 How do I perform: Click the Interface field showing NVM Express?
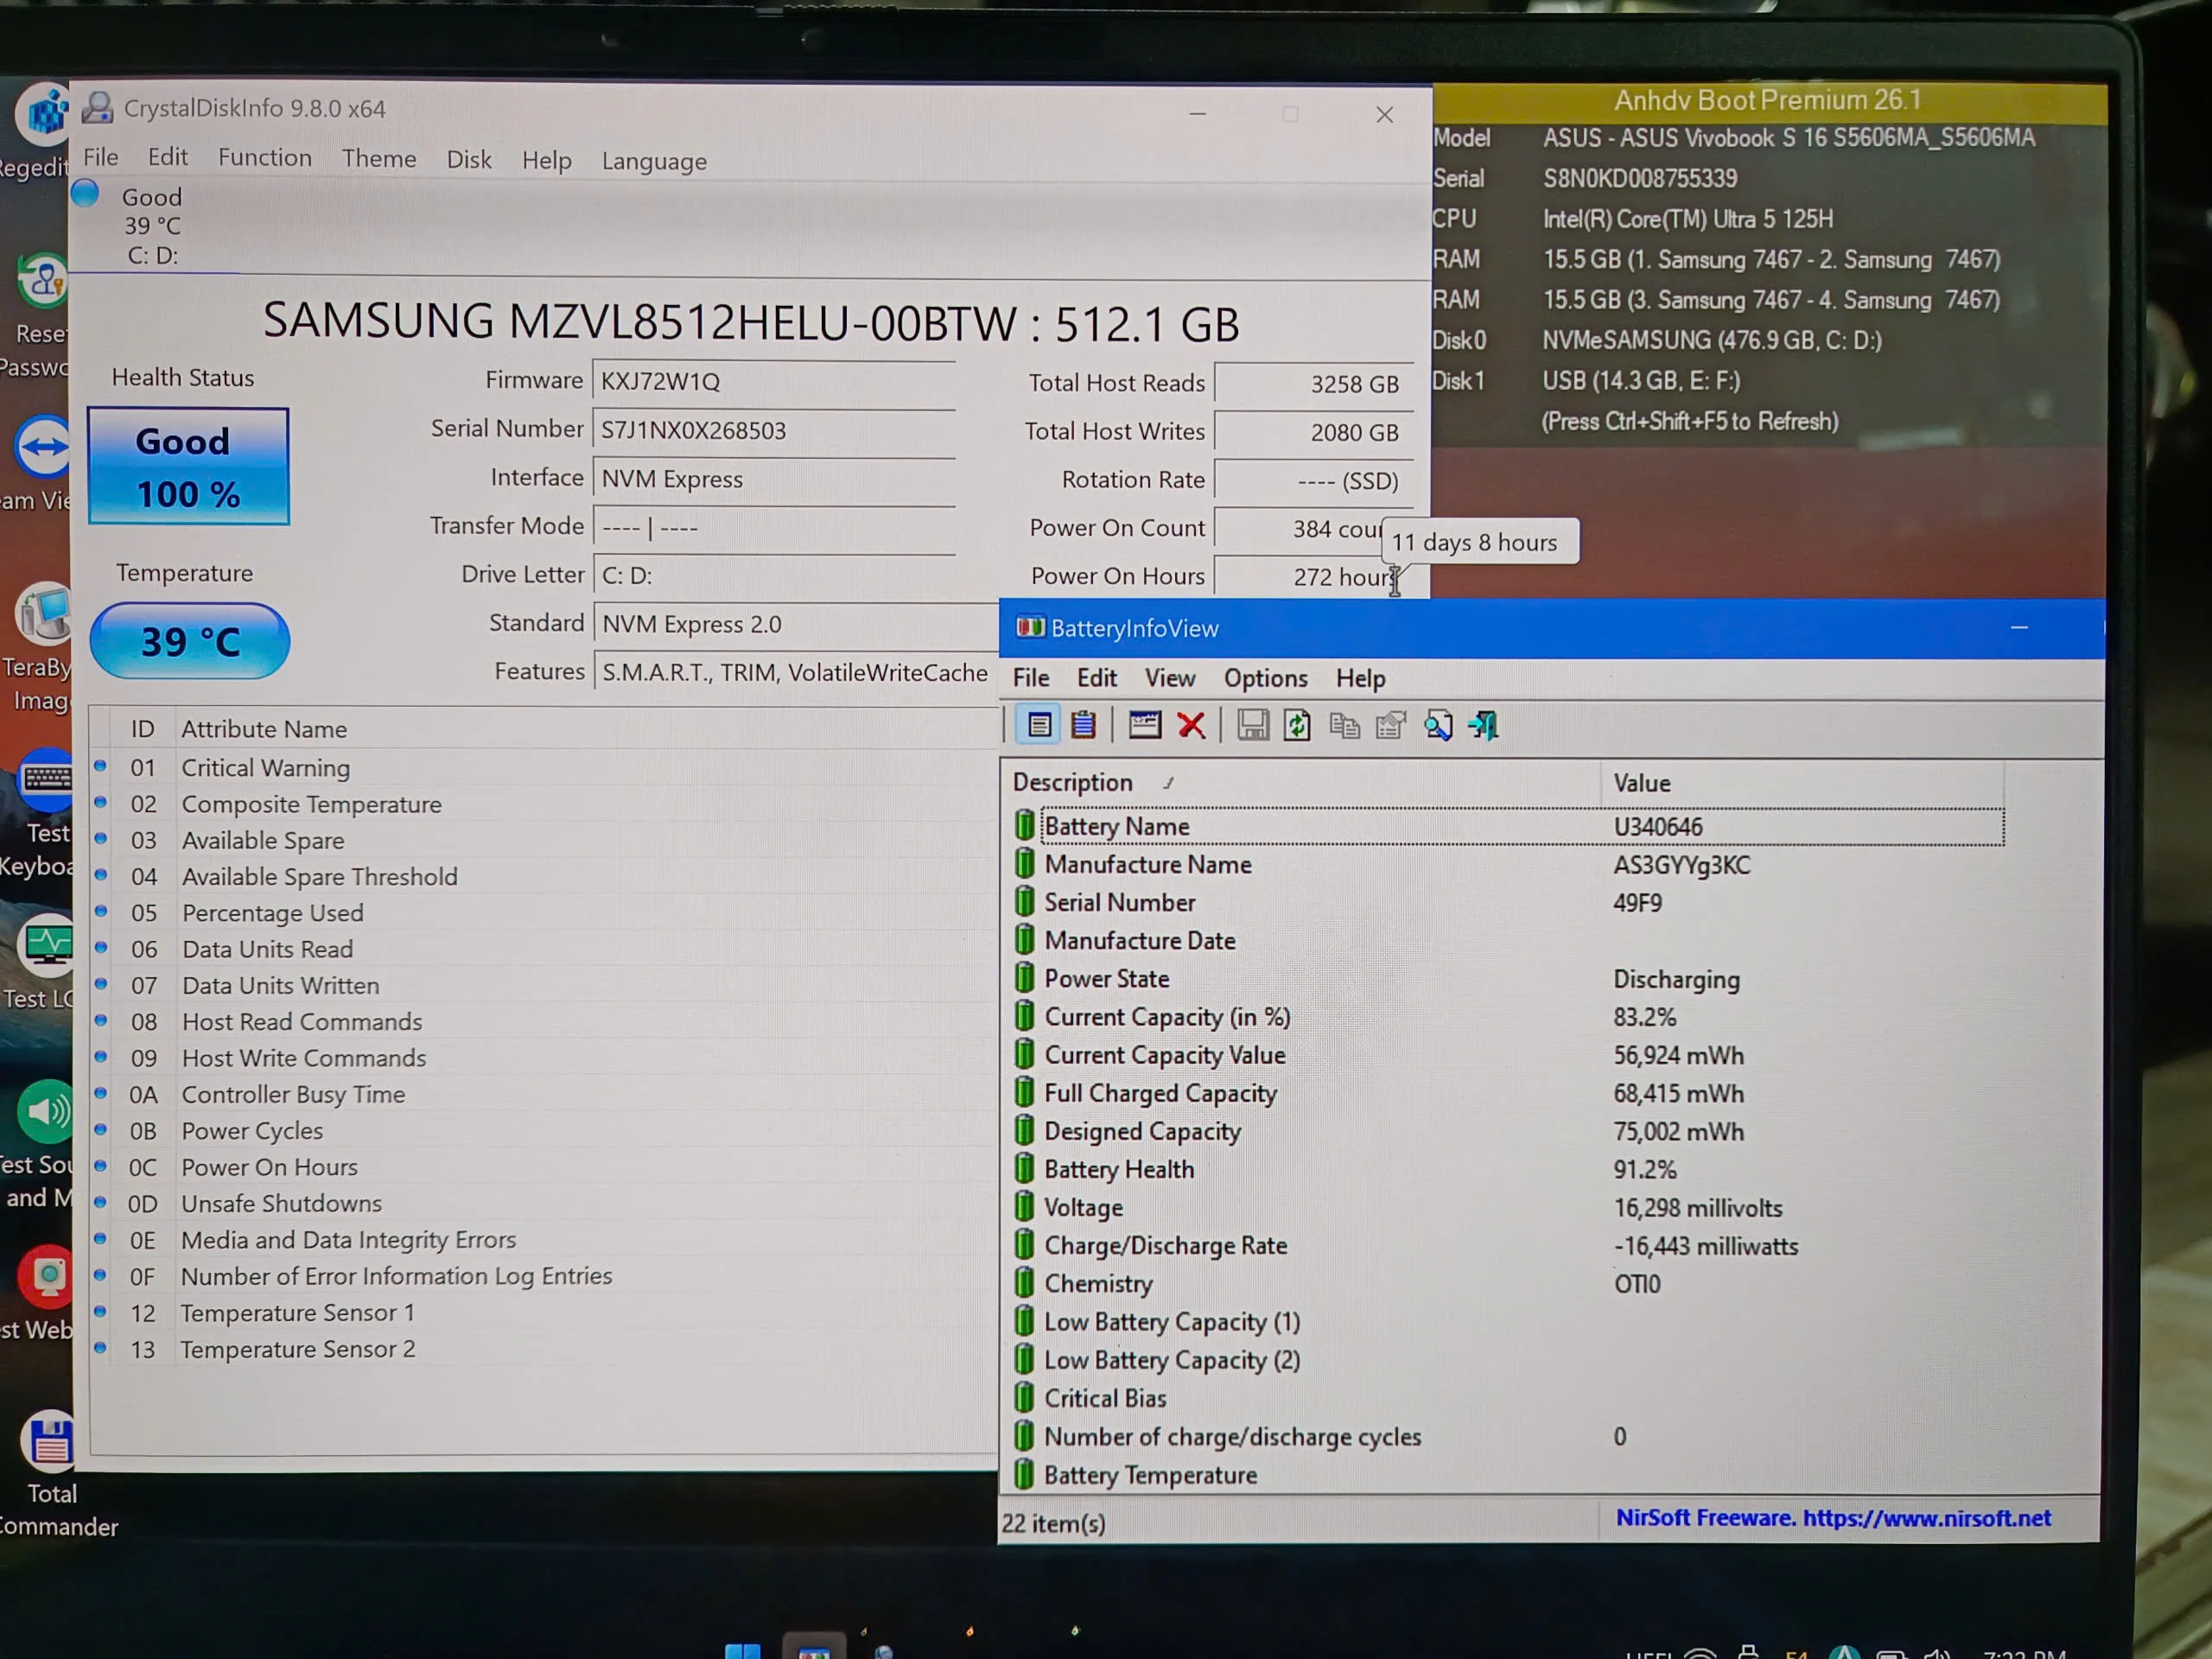pos(773,479)
